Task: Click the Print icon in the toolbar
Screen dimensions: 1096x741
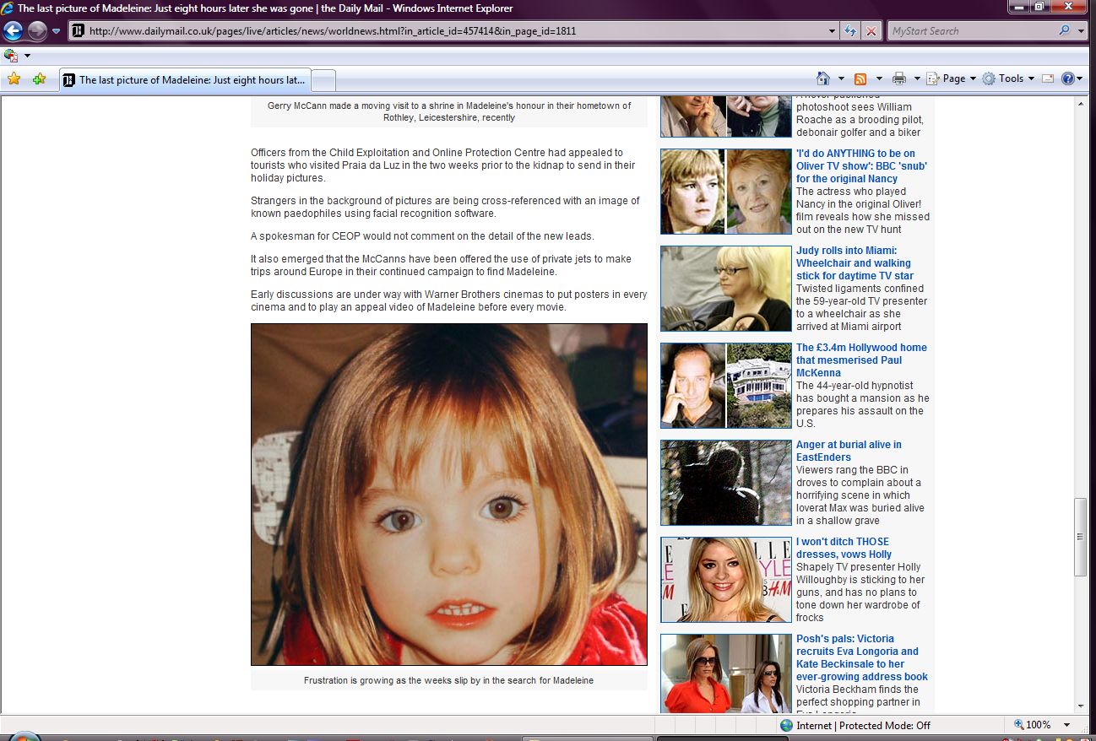Action: click(899, 78)
